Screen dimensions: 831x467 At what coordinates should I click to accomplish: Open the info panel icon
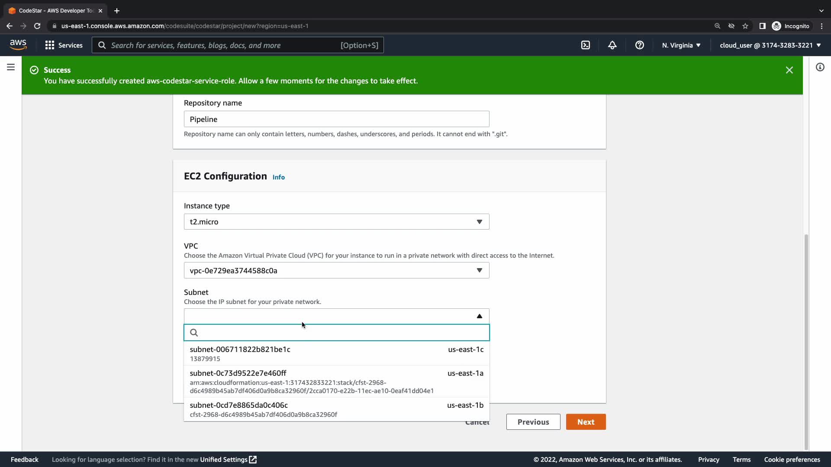coord(820,67)
